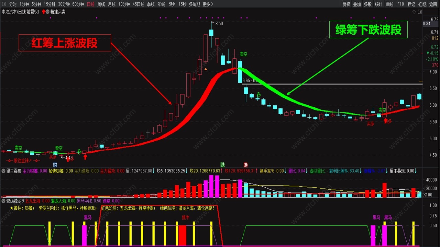Viewport: 440px width, 247px height.
Task: Click the 财 marker on the time axis
Action: click(55, 165)
